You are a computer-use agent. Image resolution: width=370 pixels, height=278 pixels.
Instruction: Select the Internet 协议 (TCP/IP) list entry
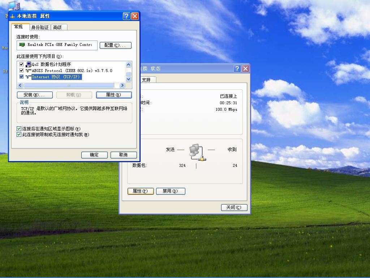tap(57, 77)
